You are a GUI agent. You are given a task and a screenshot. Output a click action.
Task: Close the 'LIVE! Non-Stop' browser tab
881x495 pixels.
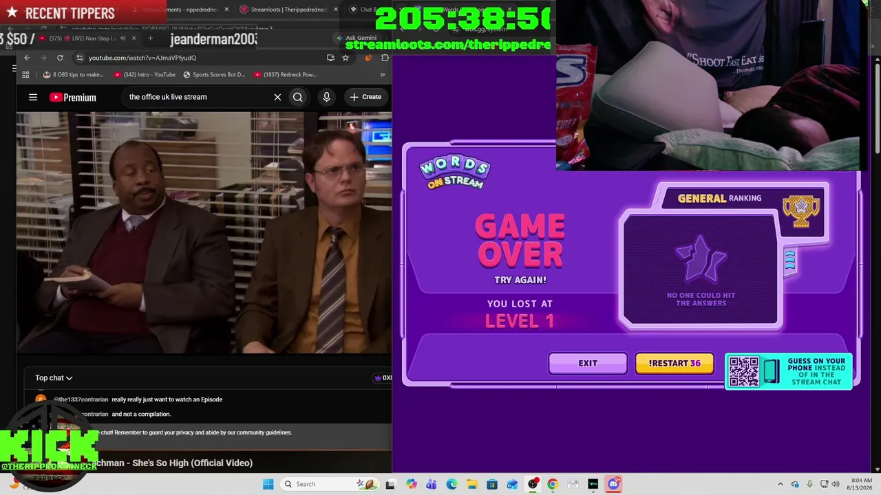(134, 38)
